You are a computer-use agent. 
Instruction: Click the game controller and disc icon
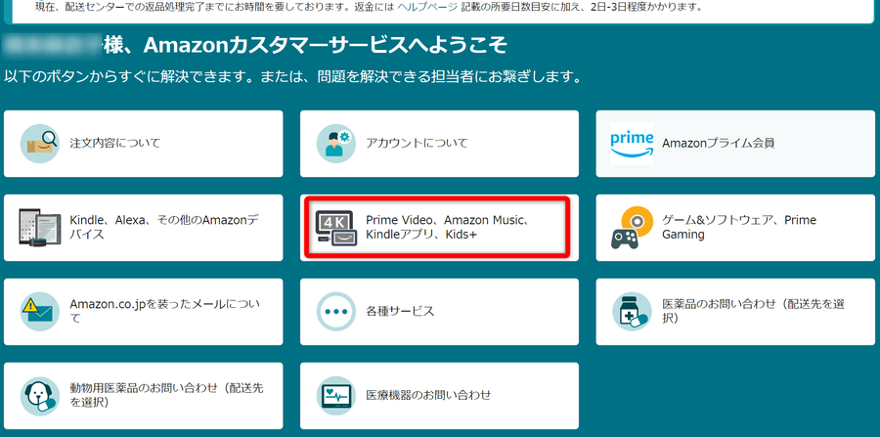[x=632, y=228]
